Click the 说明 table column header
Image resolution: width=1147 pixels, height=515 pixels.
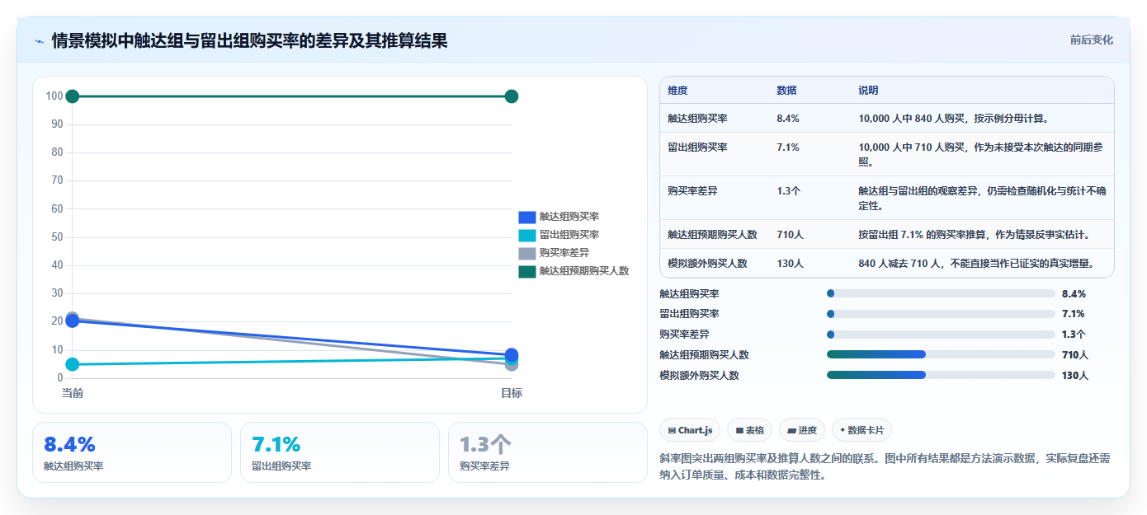[868, 90]
